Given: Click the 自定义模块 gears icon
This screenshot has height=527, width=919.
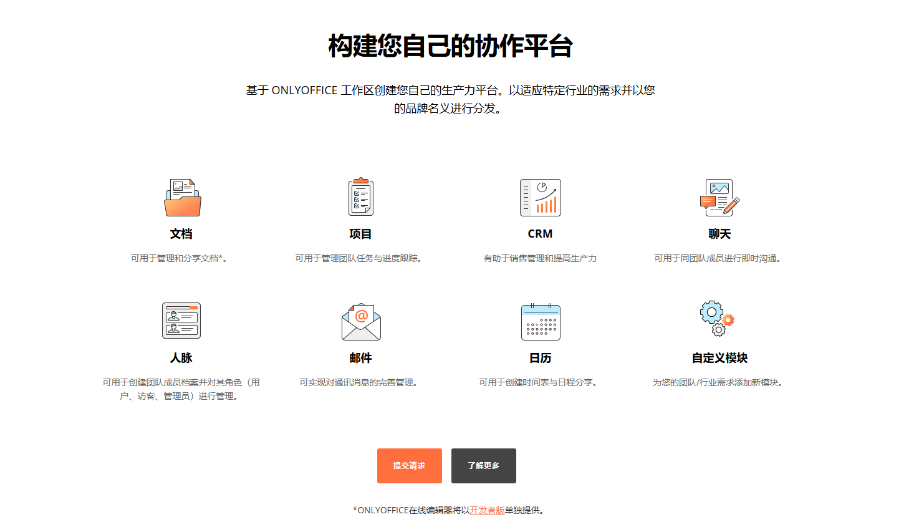Looking at the screenshot, I should coord(717,319).
